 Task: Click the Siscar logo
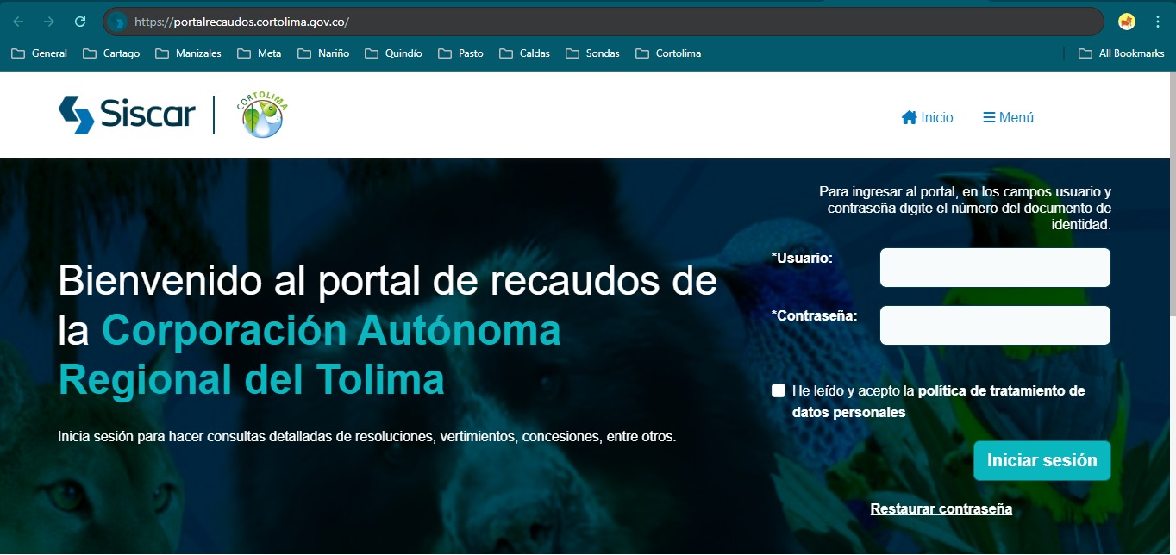point(127,115)
